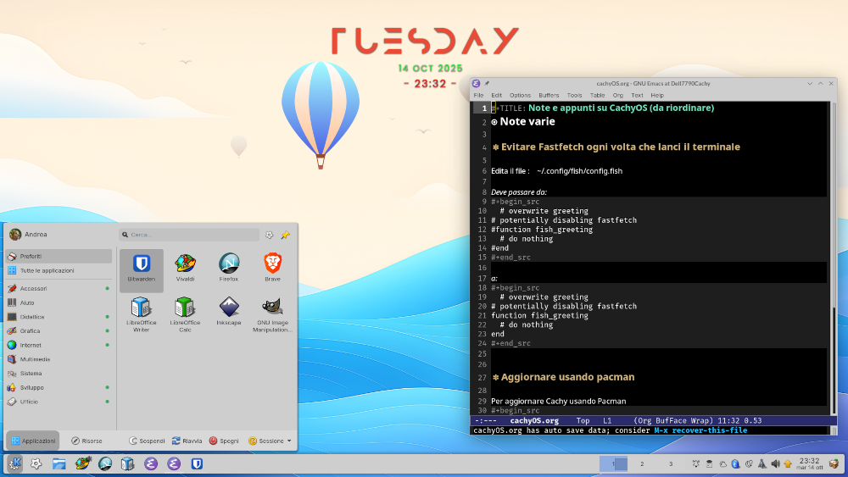Launch Inkscape from the favorites
Viewport: 848px width, 477px height.
click(228, 312)
